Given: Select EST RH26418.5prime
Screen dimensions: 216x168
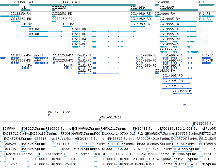Looking at the screenshot, I should click(x=134, y=131).
